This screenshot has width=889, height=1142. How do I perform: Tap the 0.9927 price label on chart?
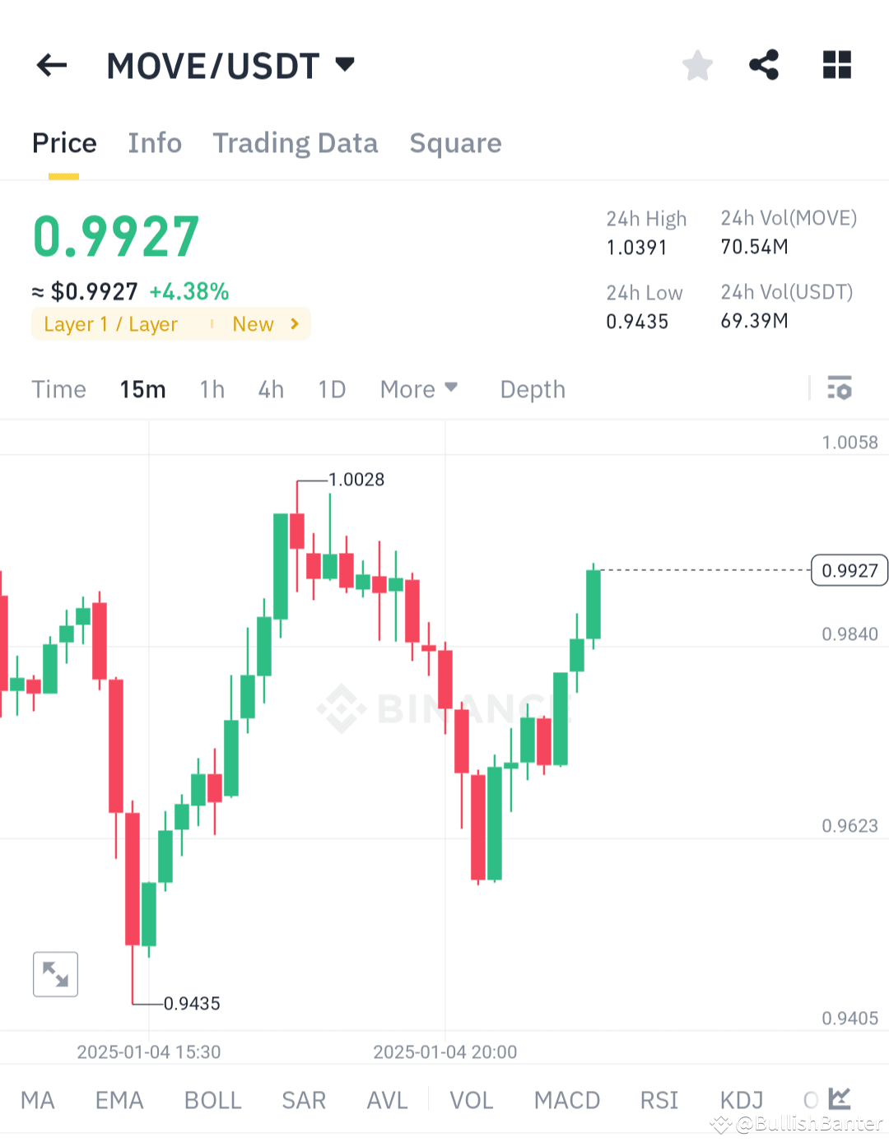coord(849,570)
